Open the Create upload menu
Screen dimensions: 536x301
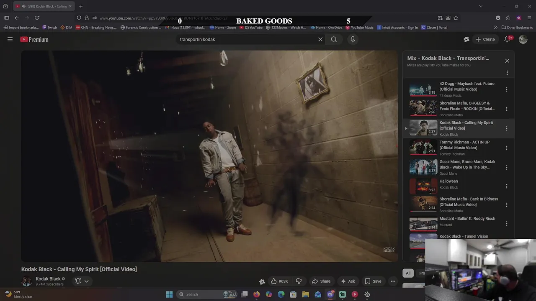485,39
